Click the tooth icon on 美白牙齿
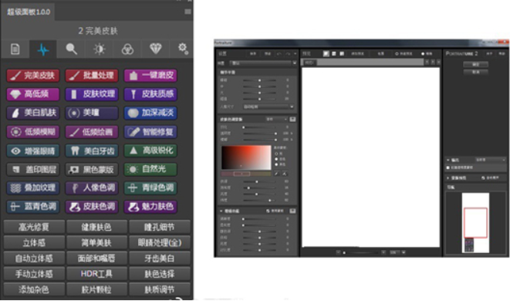Screen dimensions: 510x301 point(75,150)
